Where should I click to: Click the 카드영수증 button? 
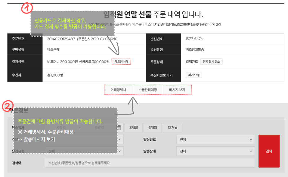pos(121,61)
